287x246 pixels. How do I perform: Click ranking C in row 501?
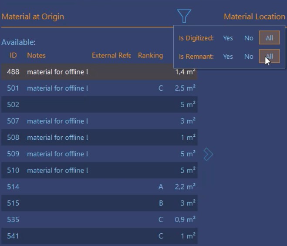point(161,88)
